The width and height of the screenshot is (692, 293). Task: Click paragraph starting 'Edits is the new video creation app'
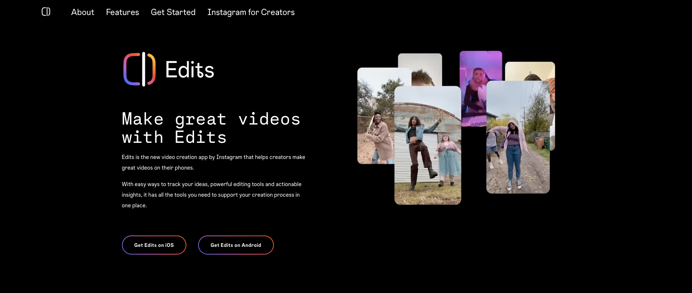coord(213,162)
